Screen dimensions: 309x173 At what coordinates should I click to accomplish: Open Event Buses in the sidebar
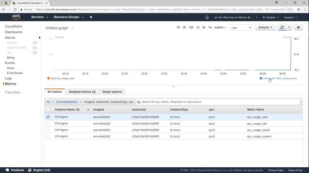15,73
